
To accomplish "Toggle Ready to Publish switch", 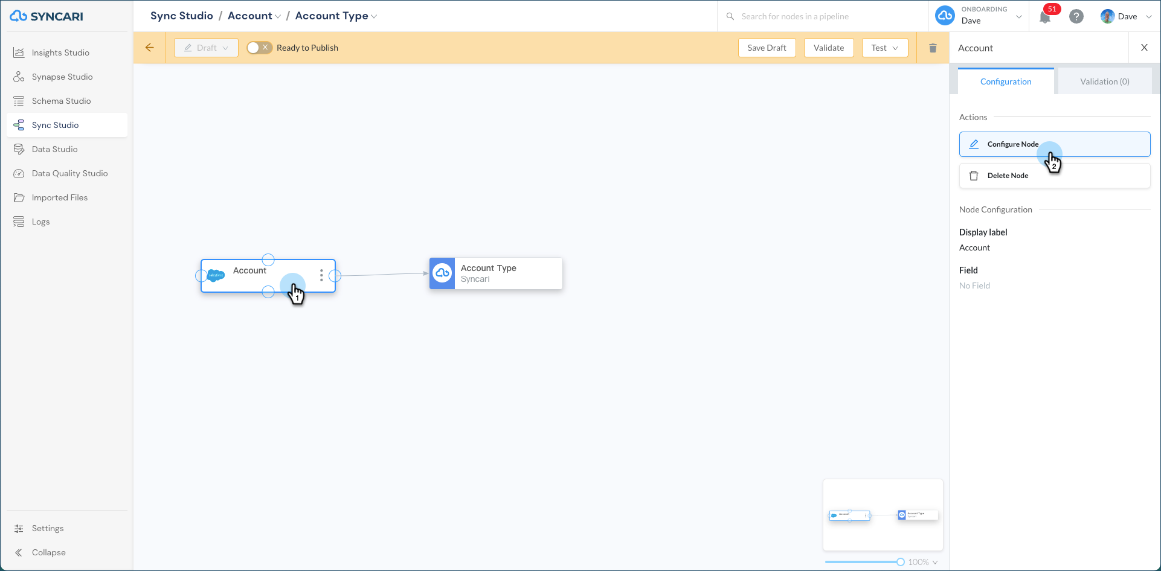I will pos(259,48).
